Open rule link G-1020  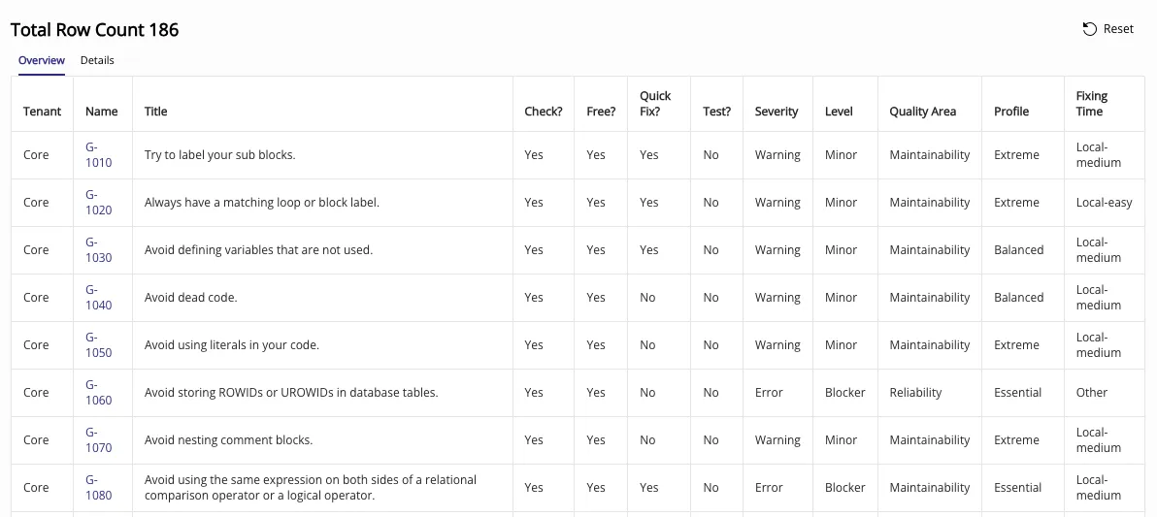pos(98,203)
